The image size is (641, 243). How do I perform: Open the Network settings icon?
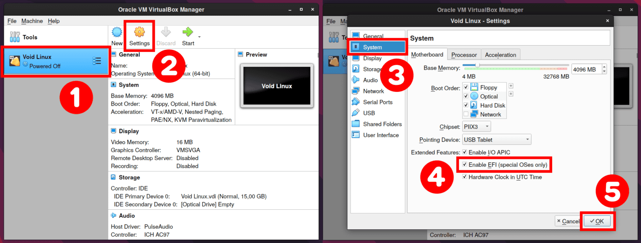coord(355,91)
